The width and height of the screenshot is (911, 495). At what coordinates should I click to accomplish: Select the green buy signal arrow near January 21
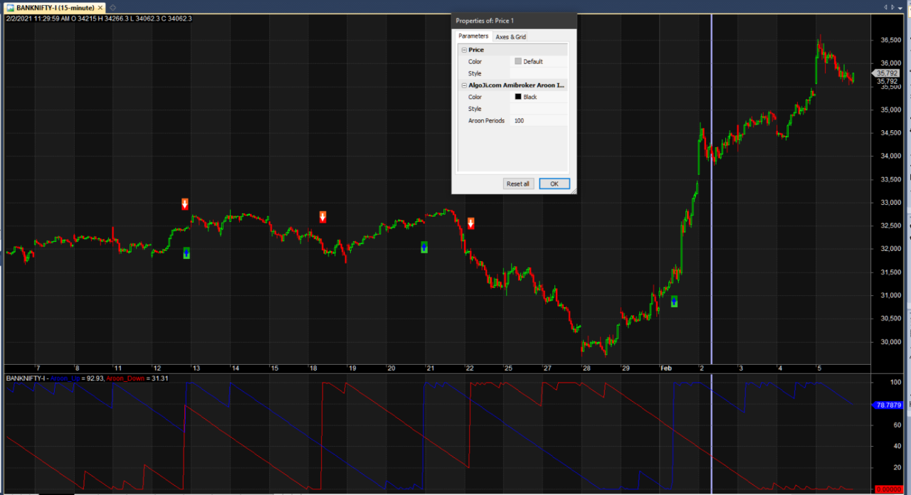pos(423,247)
